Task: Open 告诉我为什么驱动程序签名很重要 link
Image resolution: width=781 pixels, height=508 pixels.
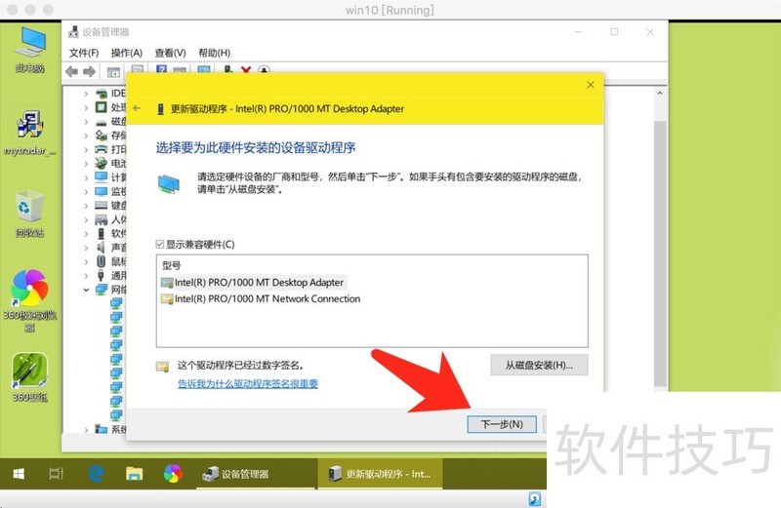Action: 248,383
